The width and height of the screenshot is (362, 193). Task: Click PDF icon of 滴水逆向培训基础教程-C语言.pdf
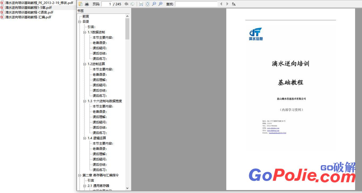click(x=2, y=12)
